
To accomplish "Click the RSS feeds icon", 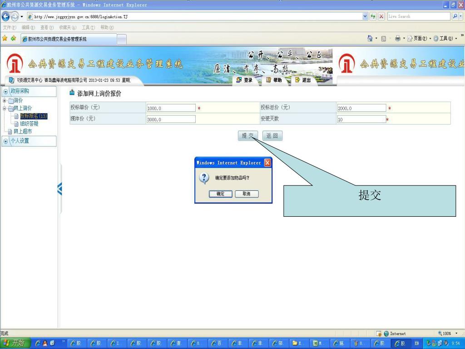I will [383, 39].
